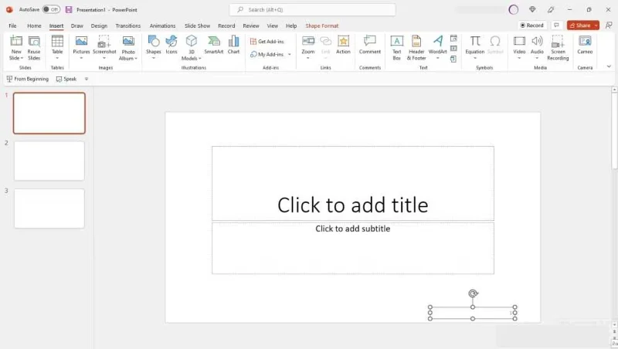This screenshot has height=349, width=618.
Task: Open the Transitions tab
Action: coord(127,25)
